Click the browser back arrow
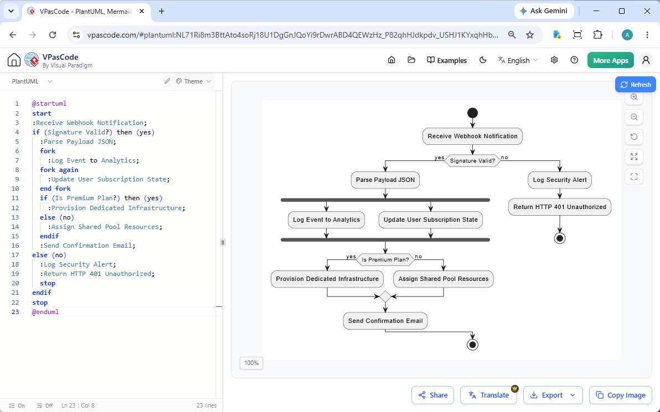This screenshot has width=660, height=412. click(x=13, y=35)
